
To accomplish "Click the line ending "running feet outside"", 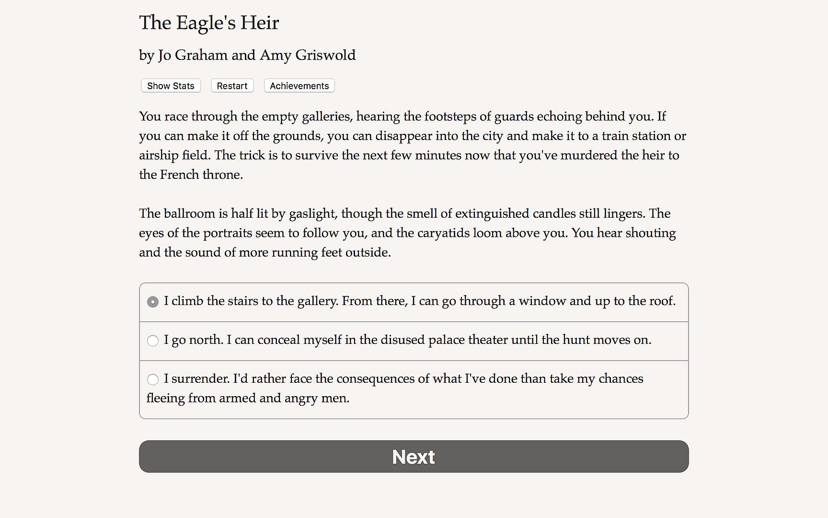I will (265, 252).
